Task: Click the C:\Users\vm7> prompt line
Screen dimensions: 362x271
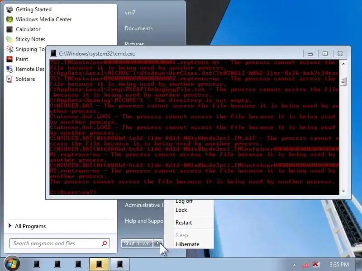Action: 73,192
